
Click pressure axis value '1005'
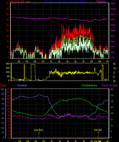[113, 25]
